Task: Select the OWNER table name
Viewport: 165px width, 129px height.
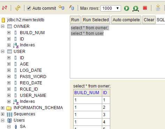Action: point(22,26)
